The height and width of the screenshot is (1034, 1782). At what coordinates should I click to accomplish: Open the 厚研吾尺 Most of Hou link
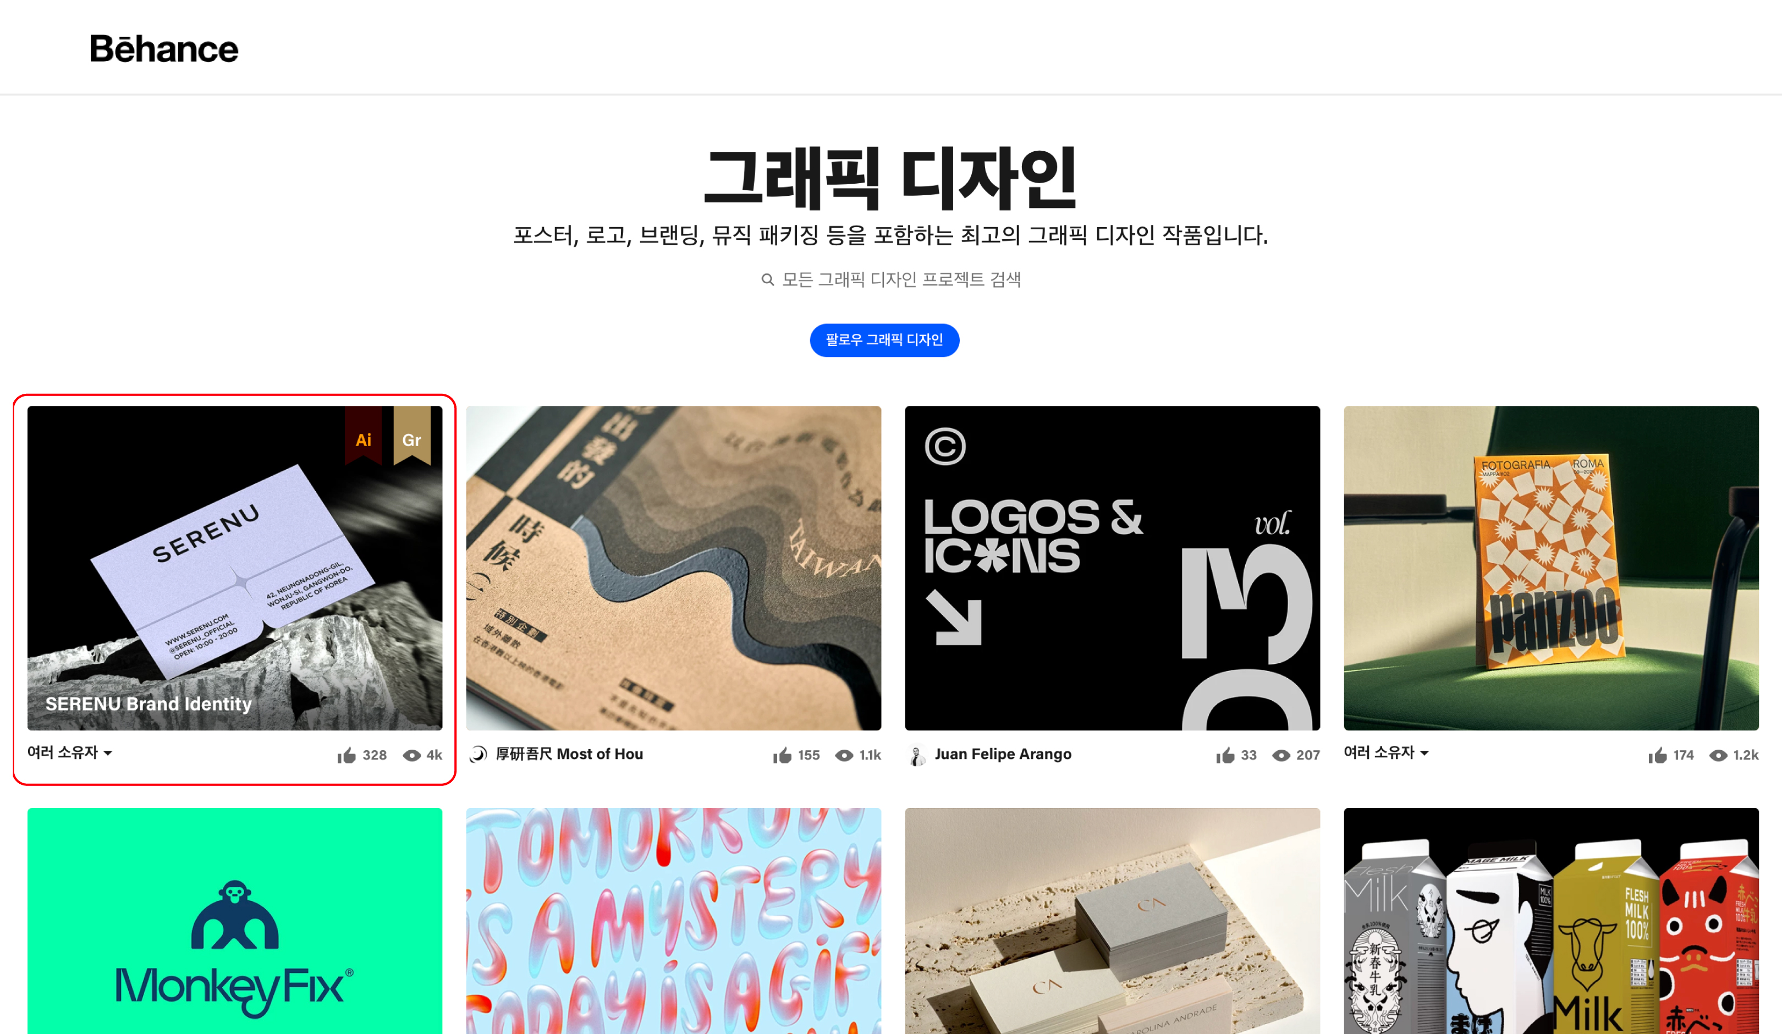tap(569, 754)
